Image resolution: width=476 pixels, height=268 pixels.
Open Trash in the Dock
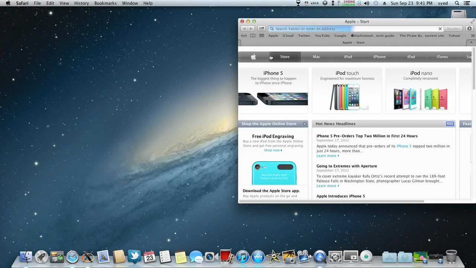pos(451,257)
